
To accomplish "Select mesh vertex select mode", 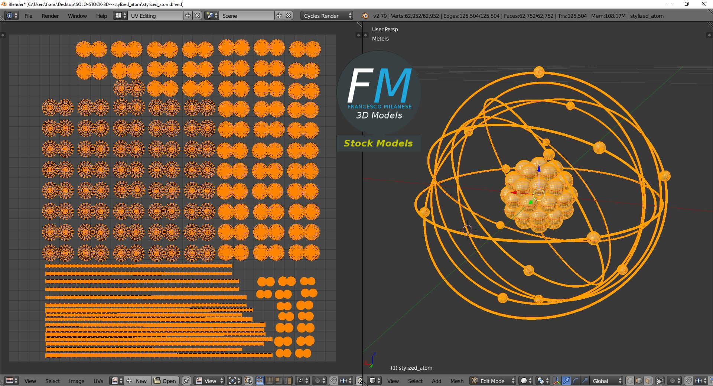I will pyautogui.click(x=630, y=381).
